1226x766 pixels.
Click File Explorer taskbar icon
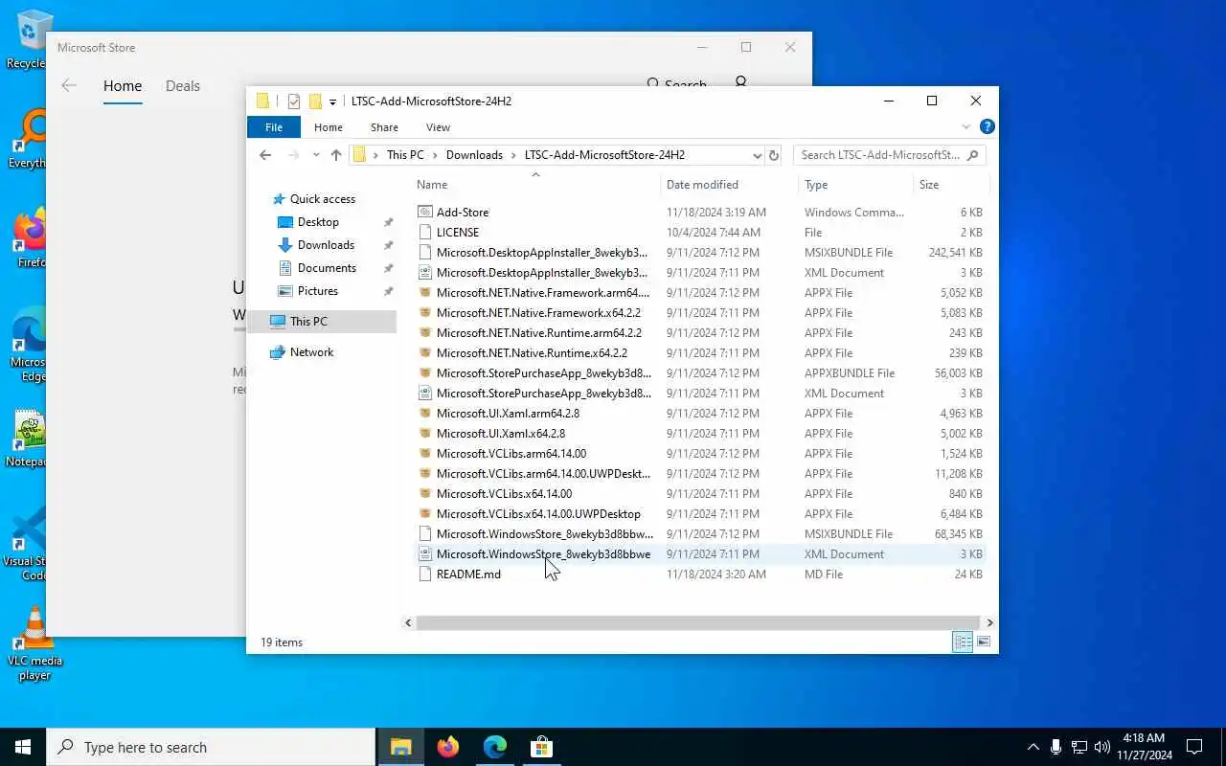[x=400, y=747]
